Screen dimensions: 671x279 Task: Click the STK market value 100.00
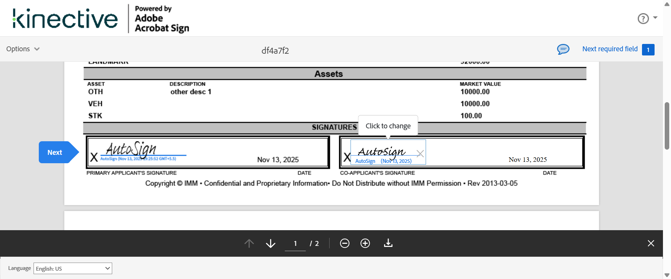[471, 116]
